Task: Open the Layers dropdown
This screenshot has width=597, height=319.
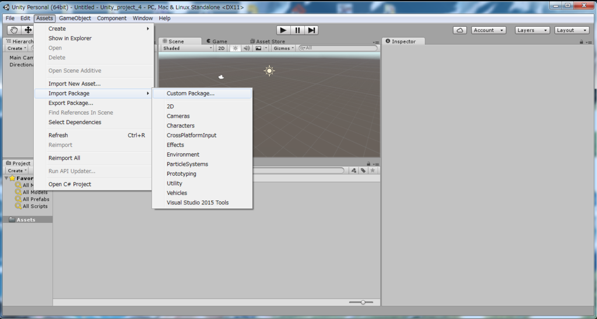Action: coord(532,30)
